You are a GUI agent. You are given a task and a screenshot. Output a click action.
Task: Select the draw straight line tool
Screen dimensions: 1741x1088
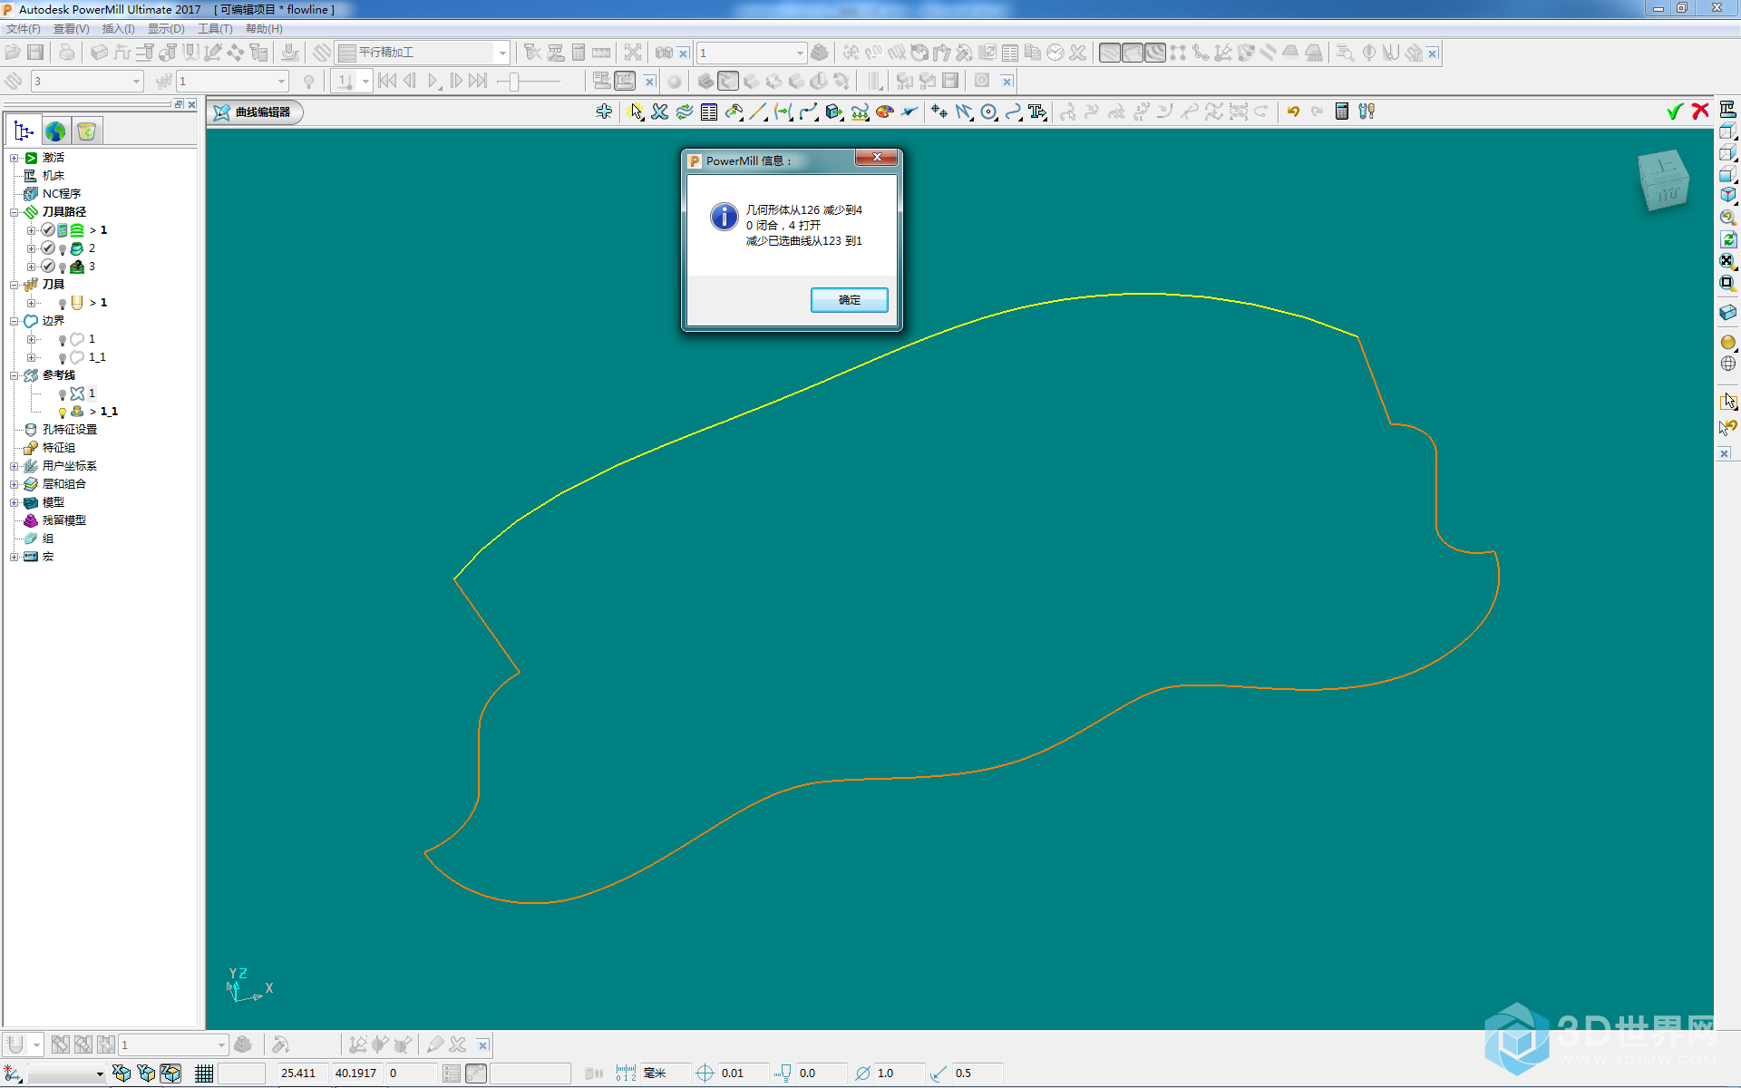pos(758,112)
